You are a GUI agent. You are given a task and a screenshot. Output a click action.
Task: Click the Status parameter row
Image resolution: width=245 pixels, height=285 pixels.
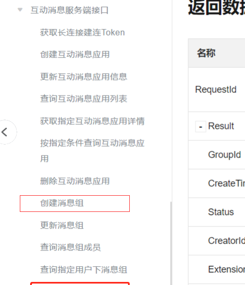tap(217, 212)
